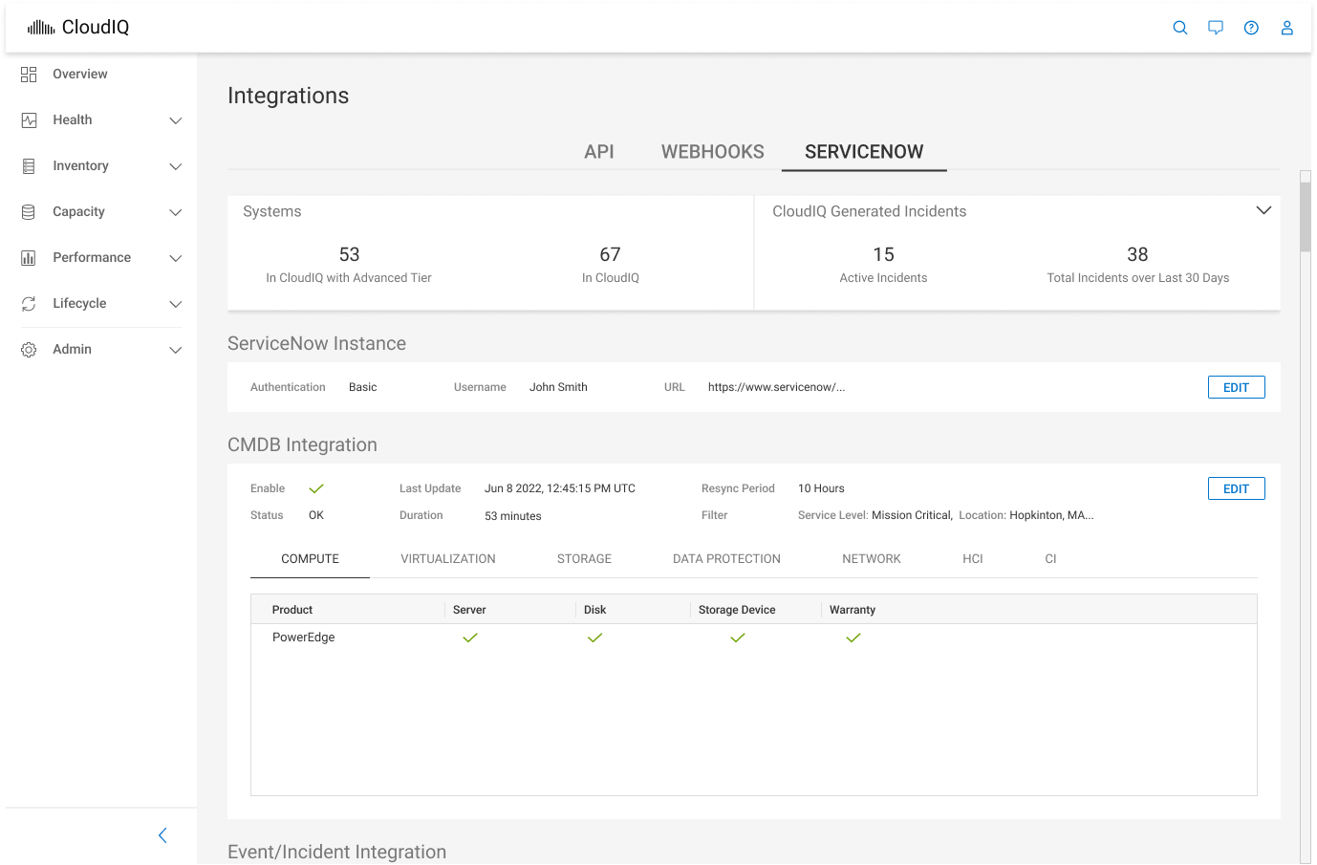
Task: Open the user account icon
Action: [x=1287, y=28]
